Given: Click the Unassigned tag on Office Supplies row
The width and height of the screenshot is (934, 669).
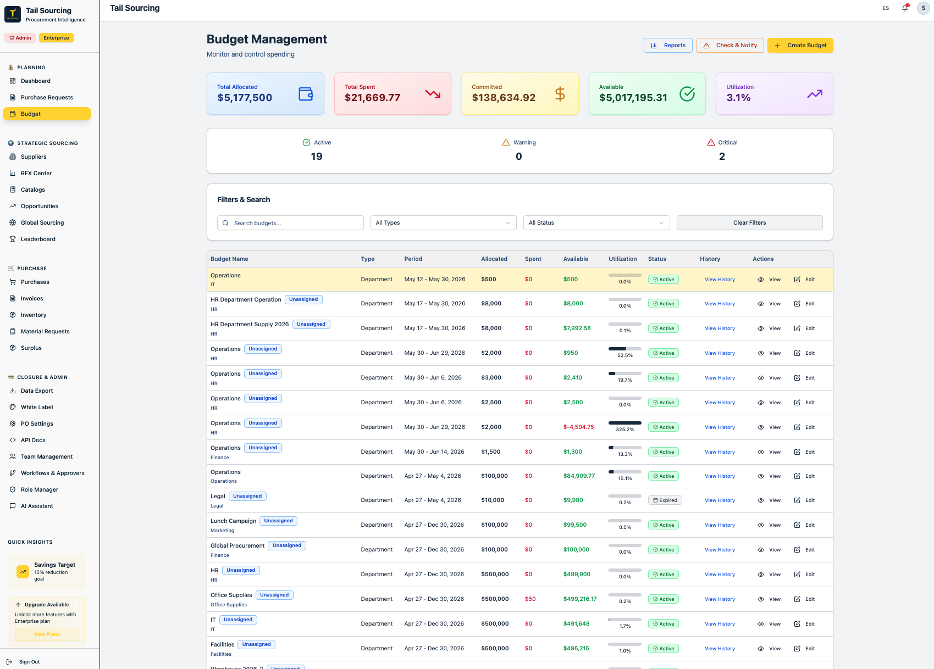Looking at the screenshot, I should (x=274, y=595).
